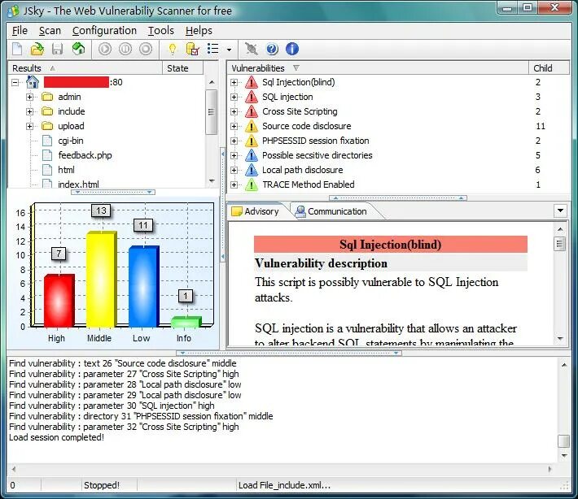Click the Open folder toolbar icon

37,49
